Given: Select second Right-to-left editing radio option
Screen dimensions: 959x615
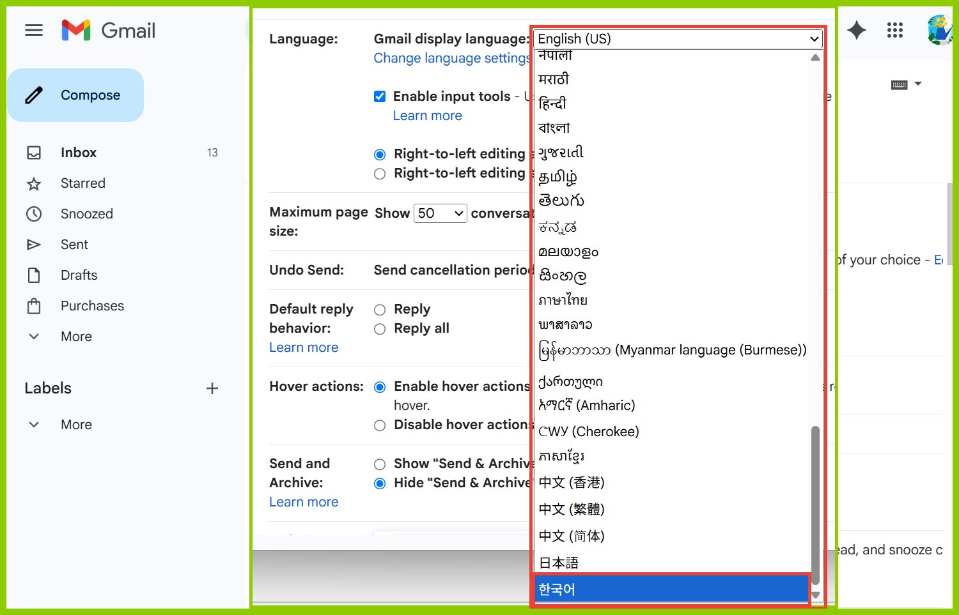Looking at the screenshot, I should pos(380,174).
